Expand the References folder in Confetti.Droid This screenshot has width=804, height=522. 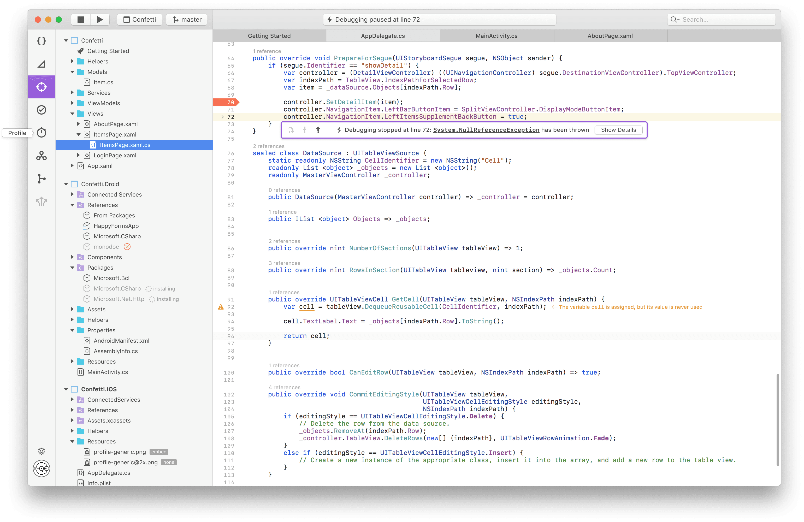pos(72,204)
